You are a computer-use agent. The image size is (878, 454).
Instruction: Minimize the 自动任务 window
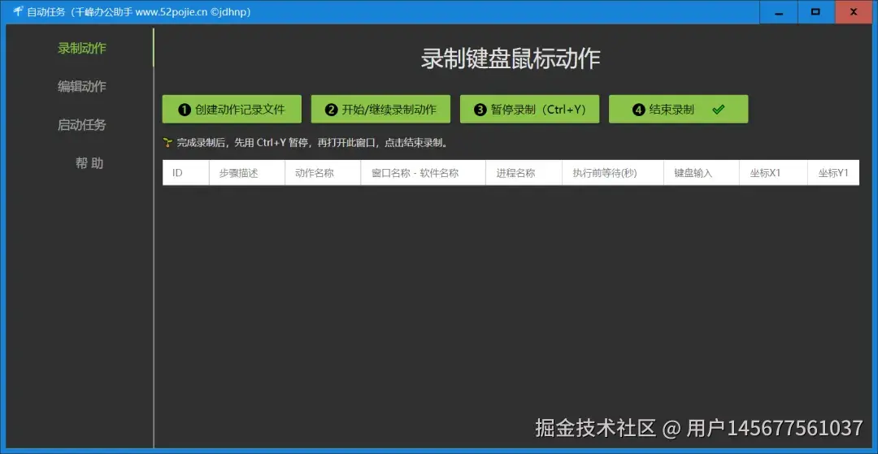[x=779, y=11]
